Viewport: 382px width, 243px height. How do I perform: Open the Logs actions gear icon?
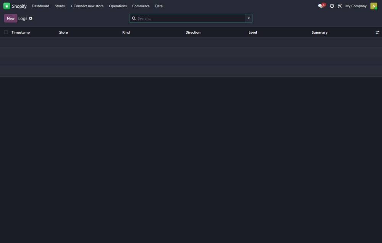[31, 18]
